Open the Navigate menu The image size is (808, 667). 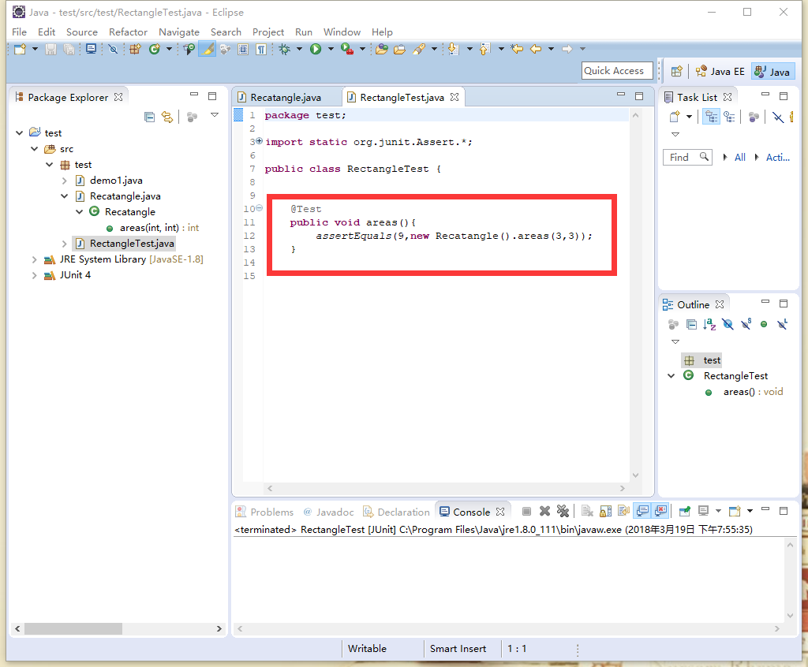pos(179,32)
